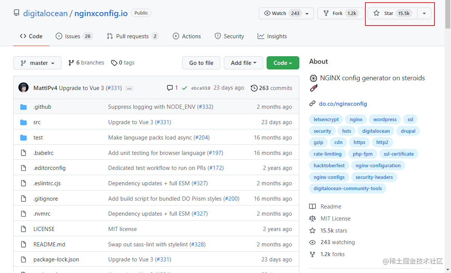Screen dimensions: 451x273
Task: Click Go to file button
Action: pyautogui.click(x=201, y=63)
